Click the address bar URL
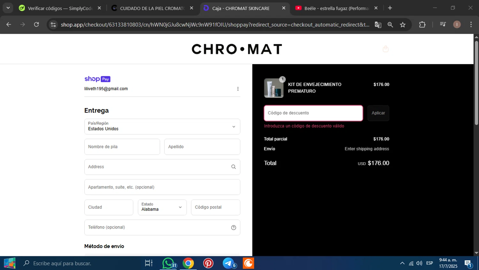Image resolution: width=479 pixels, height=270 pixels. 215,25
